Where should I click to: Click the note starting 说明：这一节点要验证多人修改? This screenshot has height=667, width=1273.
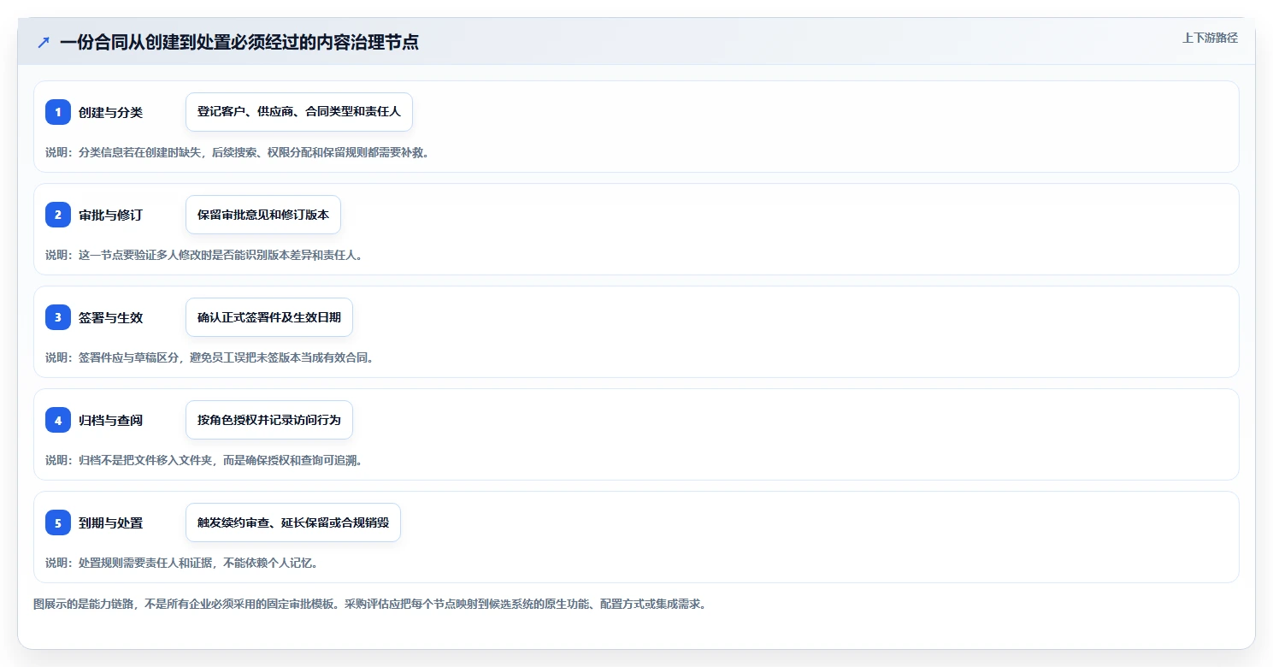click(x=203, y=255)
